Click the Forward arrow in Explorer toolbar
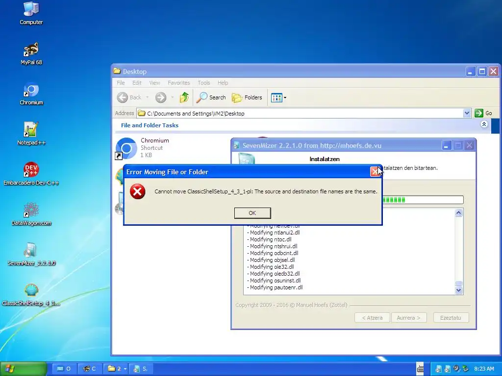 [x=161, y=97]
